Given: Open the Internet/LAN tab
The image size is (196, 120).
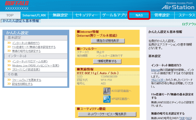Looking at the screenshot, I should coord(34,15).
